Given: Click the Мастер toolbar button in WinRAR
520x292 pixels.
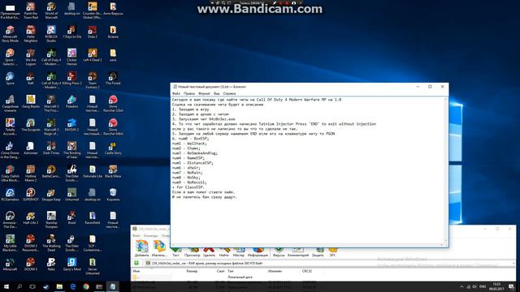Looking at the screenshot, I should tap(238, 252).
